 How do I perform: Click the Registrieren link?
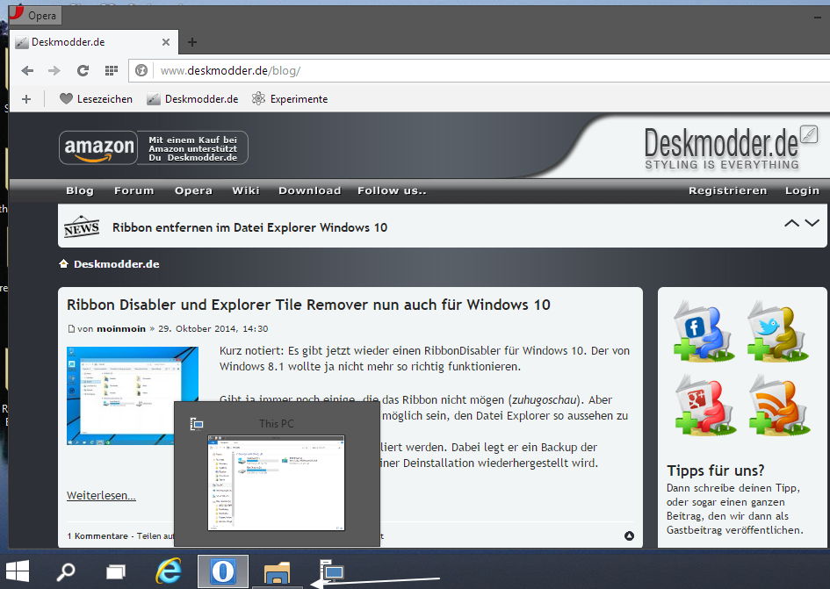[727, 190]
